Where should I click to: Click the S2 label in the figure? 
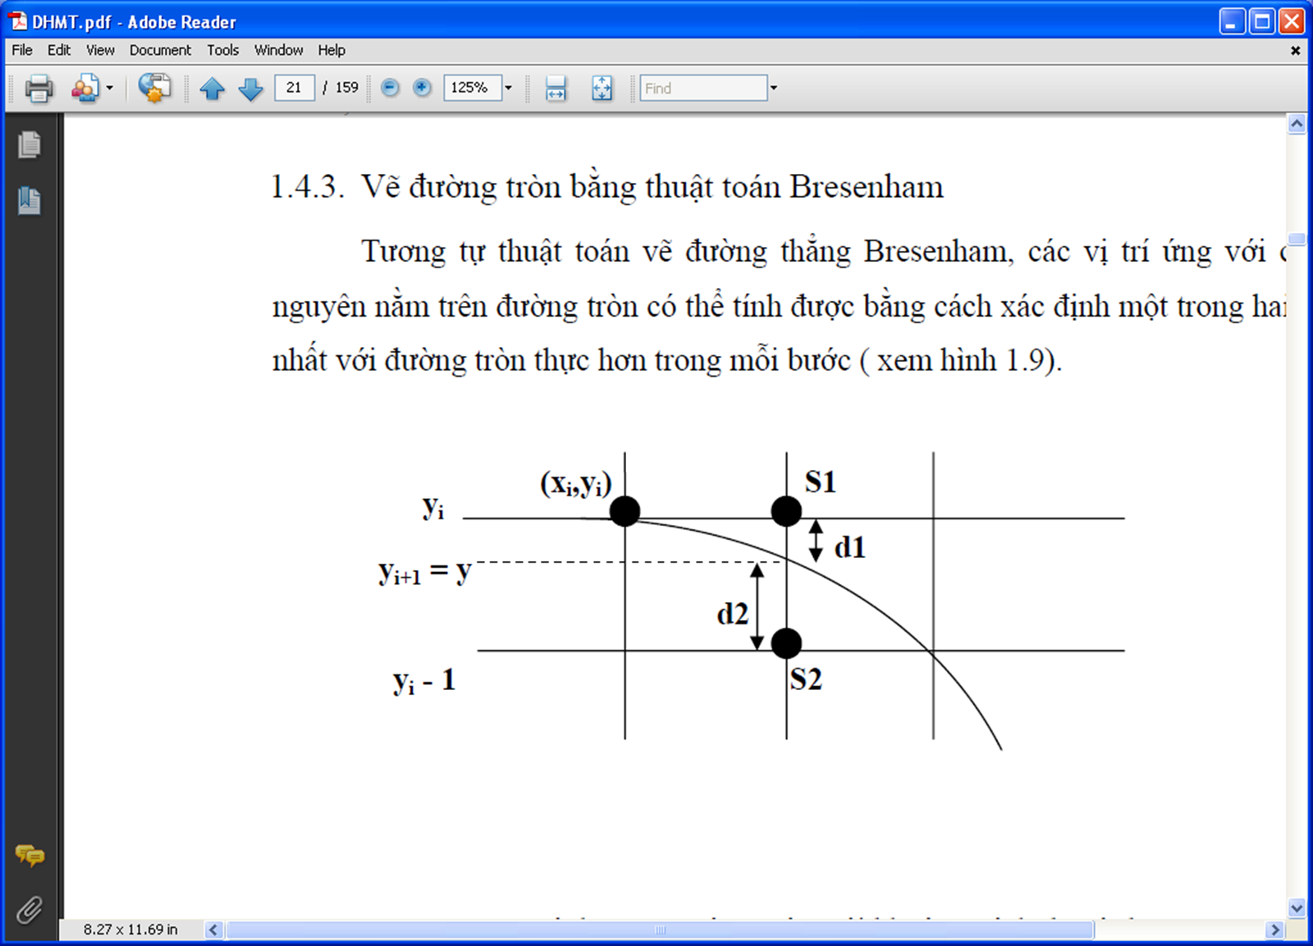pyautogui.click(x=806, y=679)
